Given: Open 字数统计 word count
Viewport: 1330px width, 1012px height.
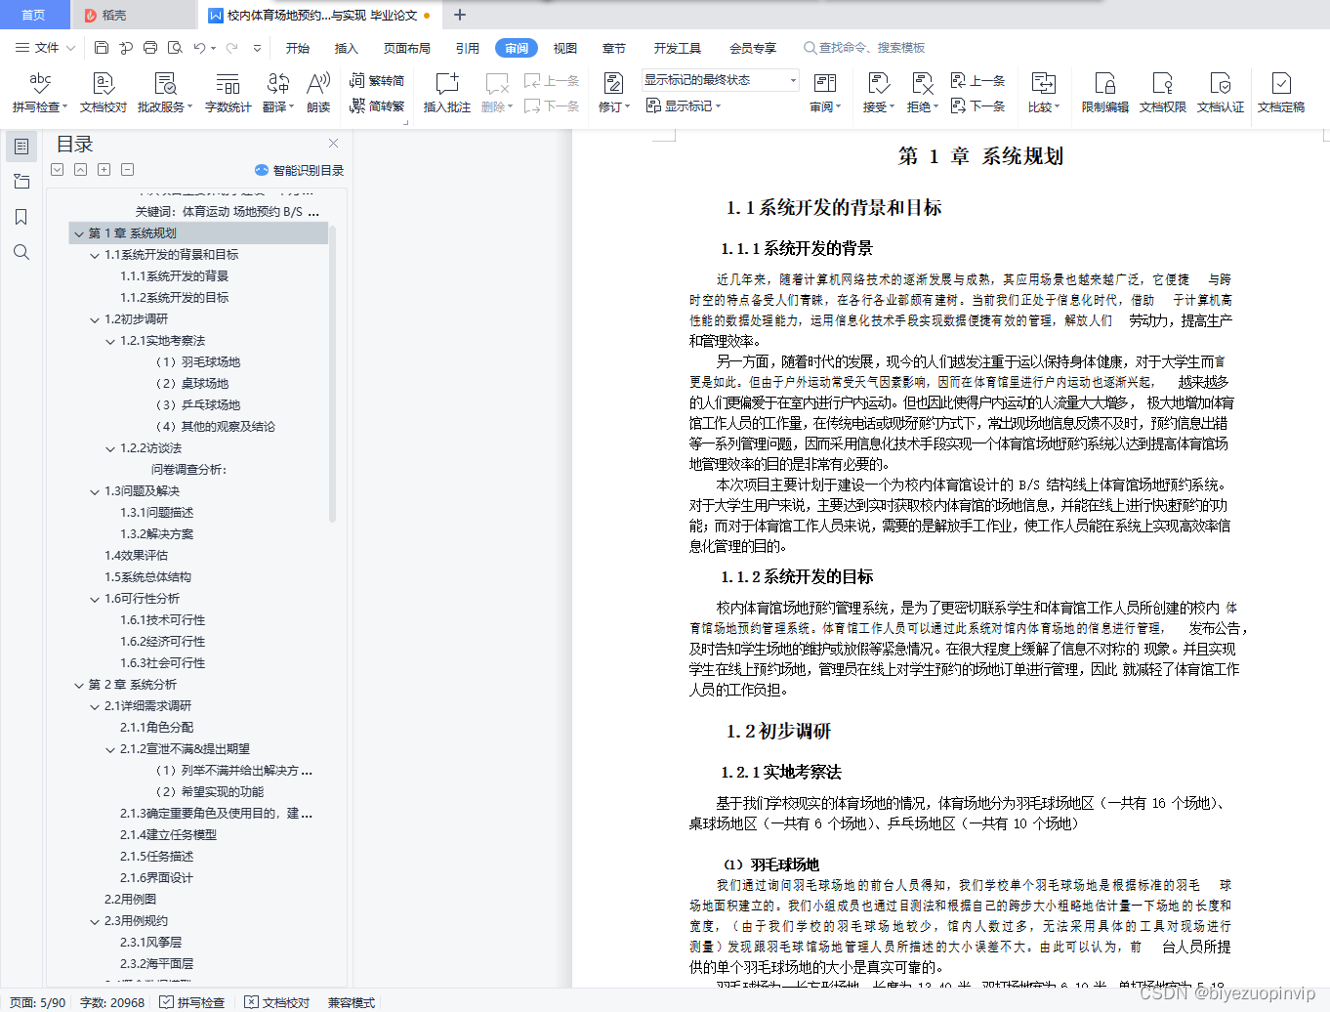Looking at the screenshot, I should coord(228,93).
